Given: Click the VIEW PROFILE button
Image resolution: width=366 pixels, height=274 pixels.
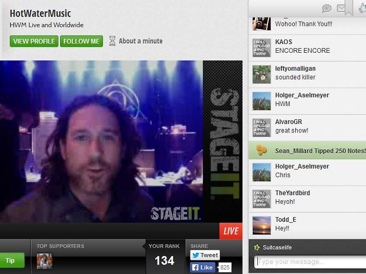Looking at the screenshot, I should click(34, 41).
